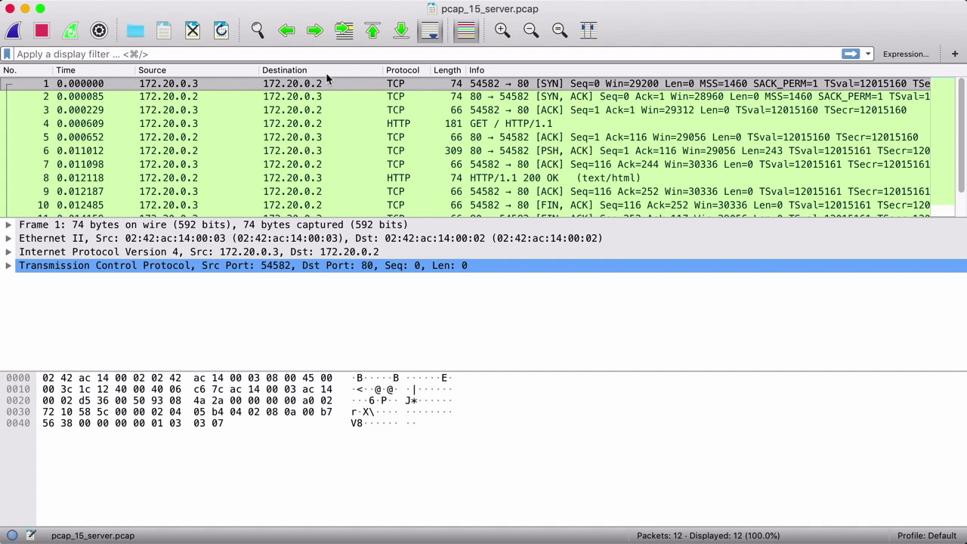This screenshot has height=544, width=967.
Task: Zoom out the packet text
Action: click(531, 30)
